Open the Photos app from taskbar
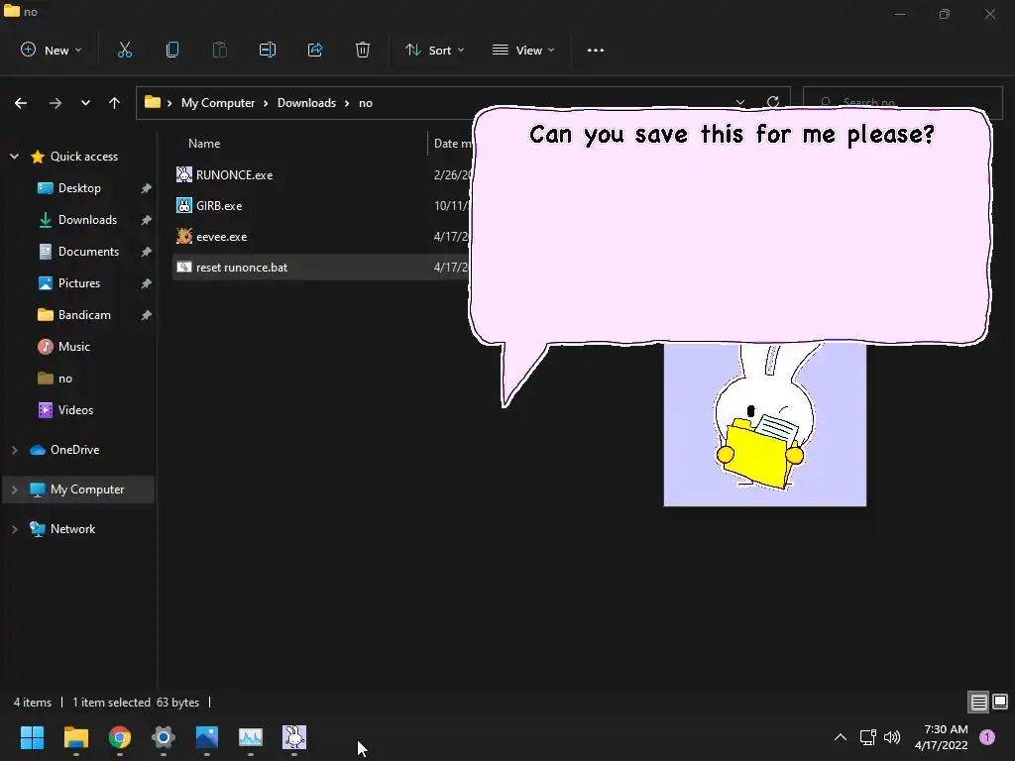This screenshot has height=761, width=1015. tap(207, 737)
